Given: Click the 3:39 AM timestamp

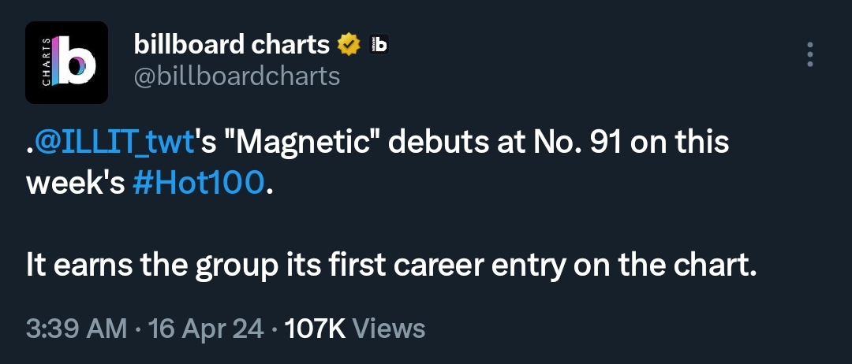Looking at the screenshot, I should pos(77,329).
